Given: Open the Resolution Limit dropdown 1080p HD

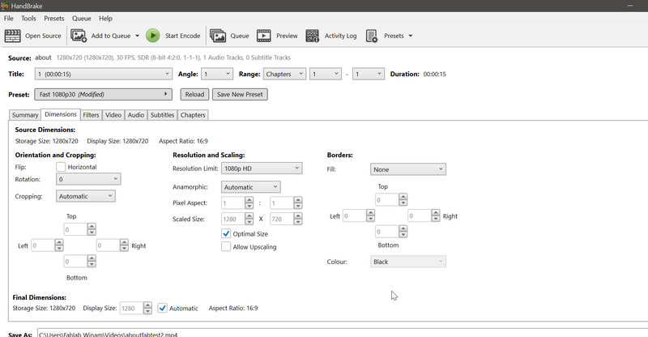Looking at the screenshot, I should [262, 168].
